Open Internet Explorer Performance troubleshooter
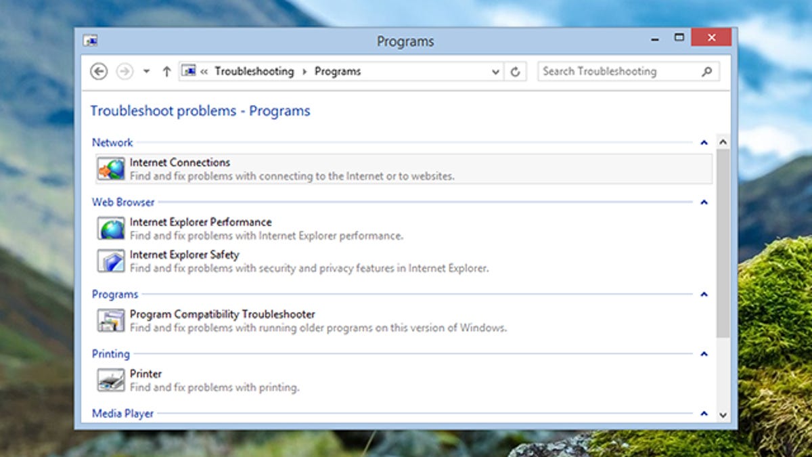 tap(404, 228)
